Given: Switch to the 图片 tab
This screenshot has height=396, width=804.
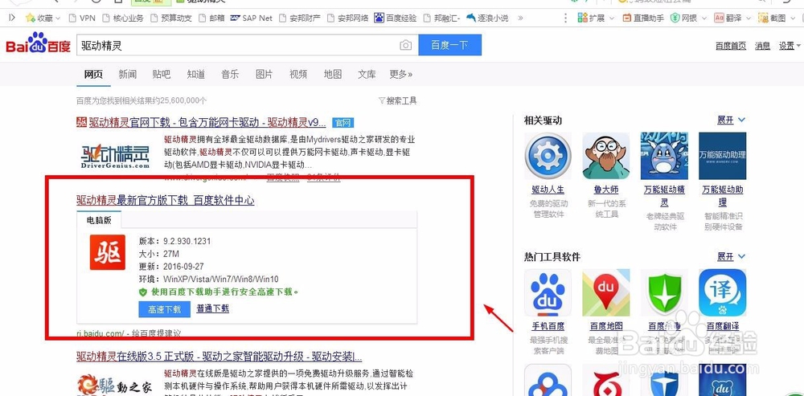Looking at the screenshot, I should point(264,74).
